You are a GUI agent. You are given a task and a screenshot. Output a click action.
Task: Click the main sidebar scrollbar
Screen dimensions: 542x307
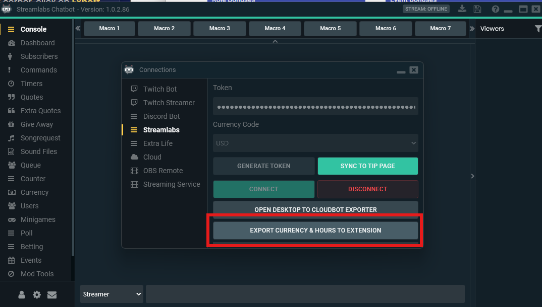coord(73,138)
